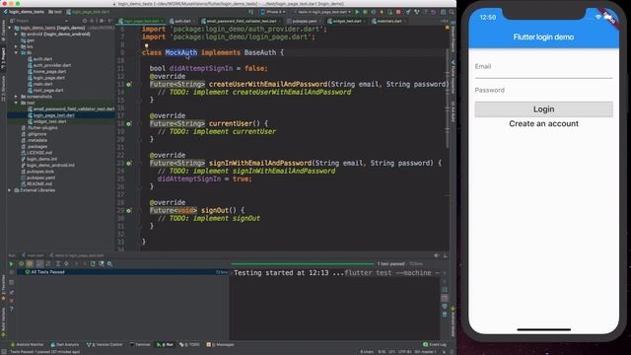Click the Project panel locate target icon

[x=85, y=21]
